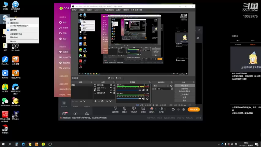Screen dimensions: 261x147
Task: Adjust 麦克风/Aux volume slider
Action: click(x=129, y=90)
